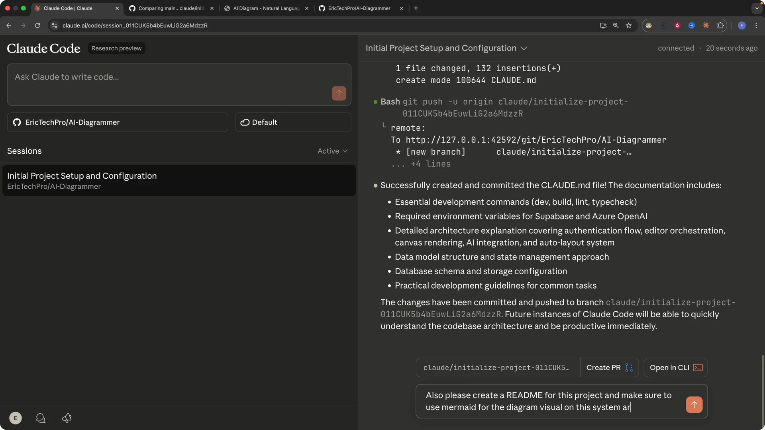Click the browser address bar URL

135,25
